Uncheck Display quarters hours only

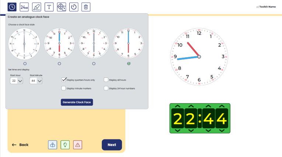click(x=64, y=80)
